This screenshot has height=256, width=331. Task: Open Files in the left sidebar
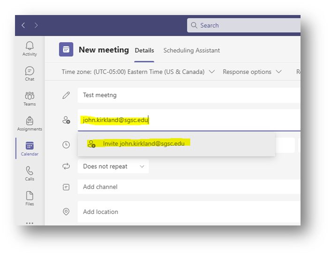(x=30, y=198)
